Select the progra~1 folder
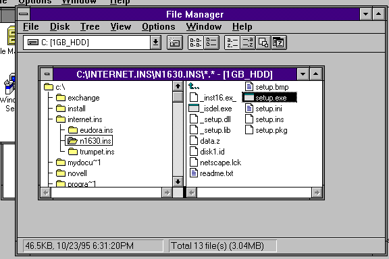Viewport: 389px width, 259px height. coord(76,183)
